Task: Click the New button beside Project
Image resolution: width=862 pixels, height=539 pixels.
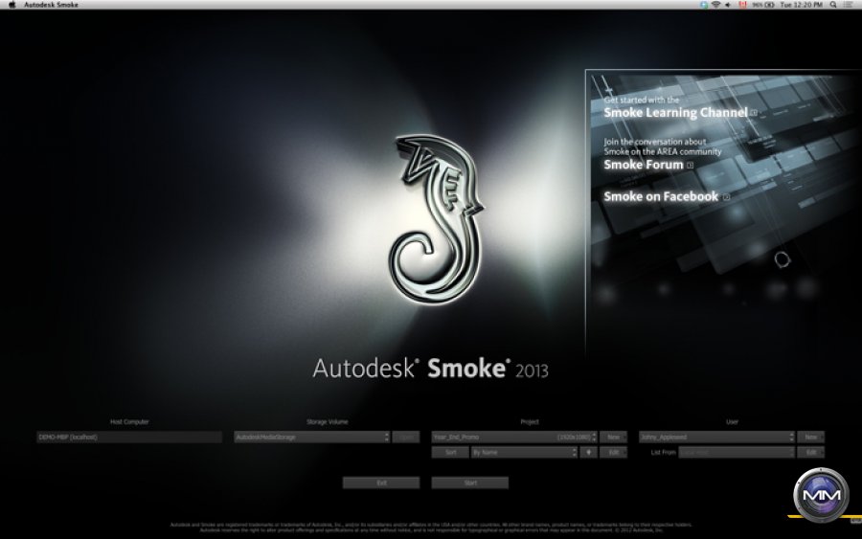Action: tap(613, 437)
